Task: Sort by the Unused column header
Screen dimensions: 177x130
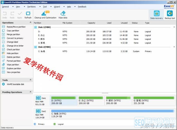Action: [124, 23]
